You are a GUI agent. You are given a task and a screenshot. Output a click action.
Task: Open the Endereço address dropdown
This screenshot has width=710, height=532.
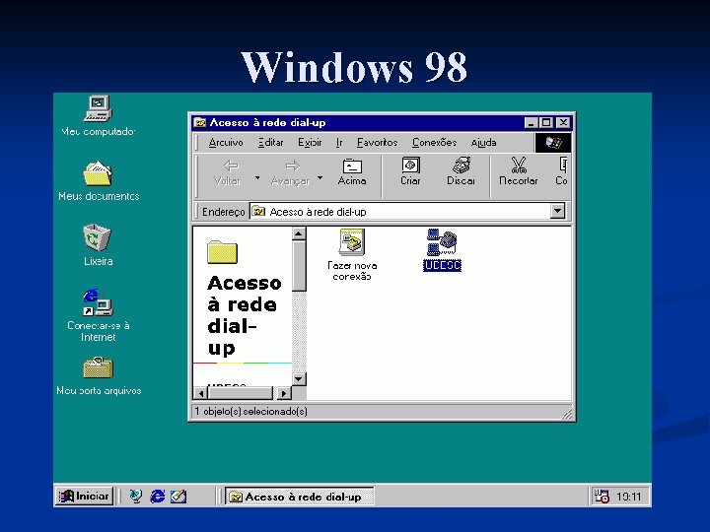tap(558, 211)
